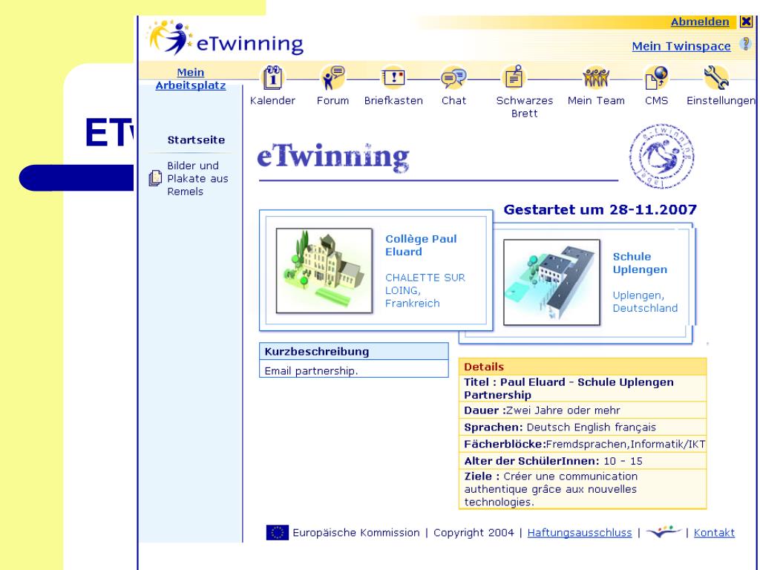Click the Chat label

tap(453, 100)
